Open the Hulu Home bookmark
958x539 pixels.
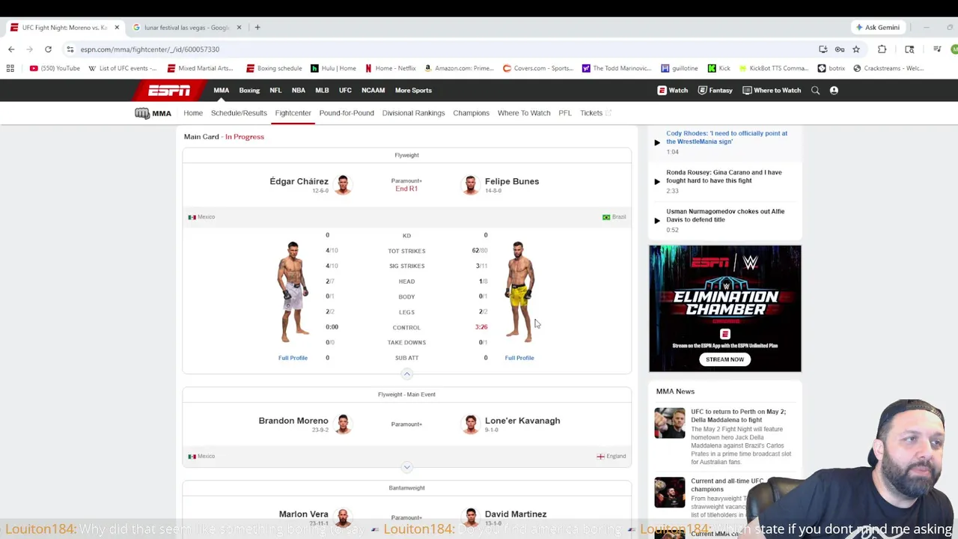pos(333,68)
